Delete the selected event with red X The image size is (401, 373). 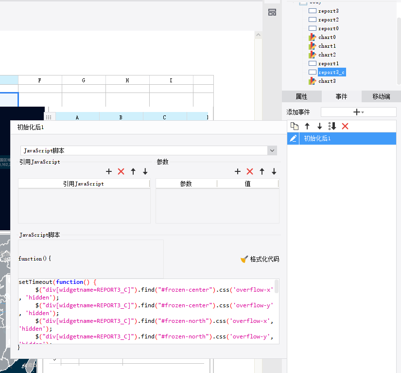345,126
